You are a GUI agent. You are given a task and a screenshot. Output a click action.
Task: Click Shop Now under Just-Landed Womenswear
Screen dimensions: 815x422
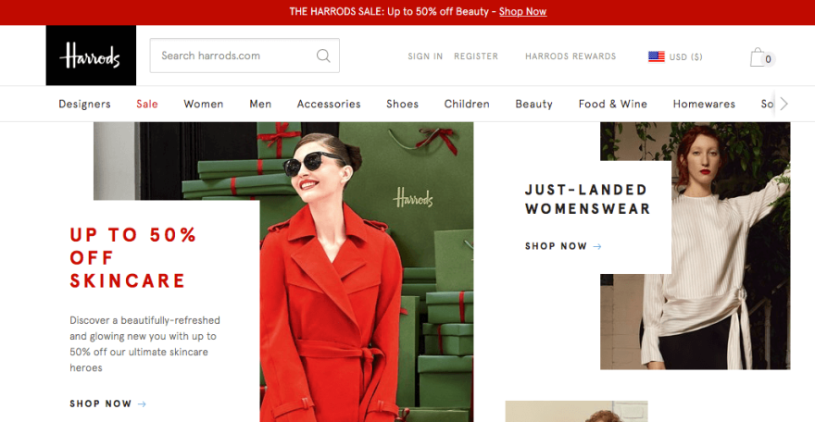[x=556, y=246]
